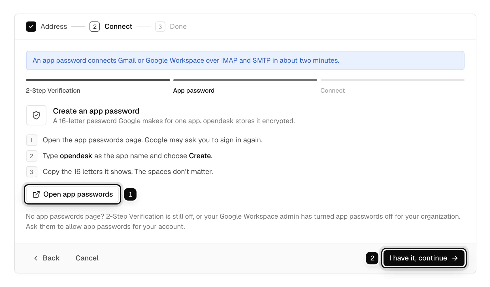Click the blue info banner about app passwords
This screenshot has width=490, height=287.
pos(245,60)
